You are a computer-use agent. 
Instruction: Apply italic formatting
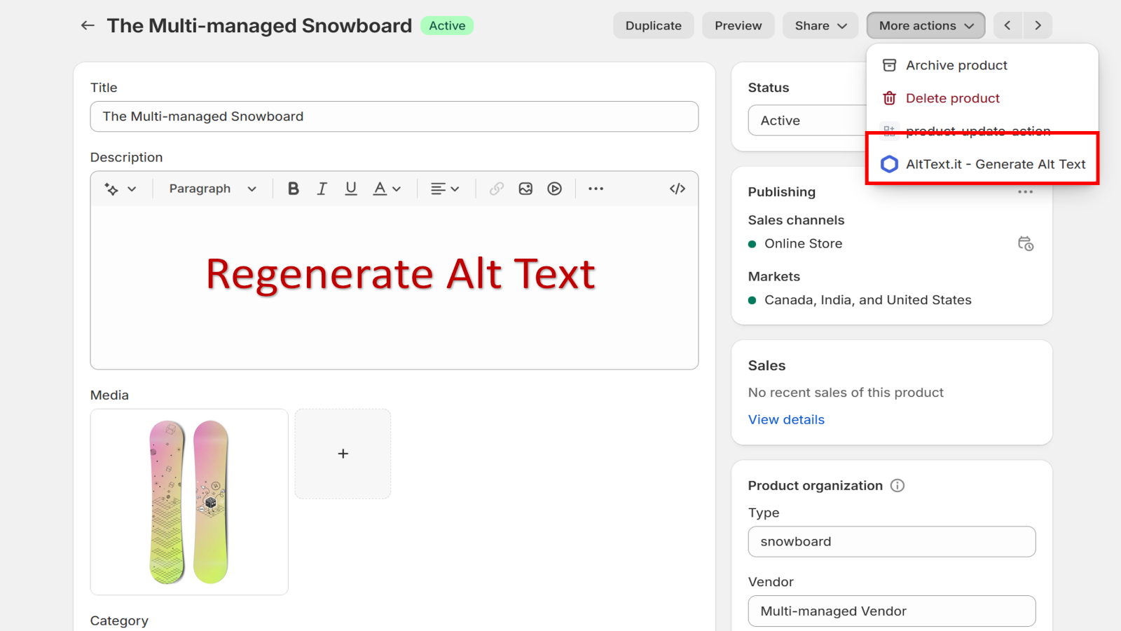322,188
